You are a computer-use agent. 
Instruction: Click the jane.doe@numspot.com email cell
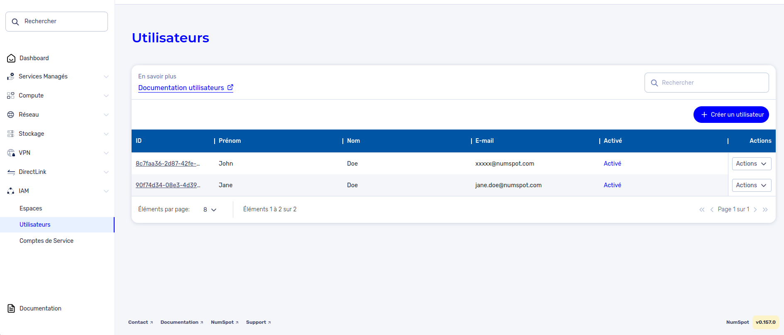(x=508, y=185)
